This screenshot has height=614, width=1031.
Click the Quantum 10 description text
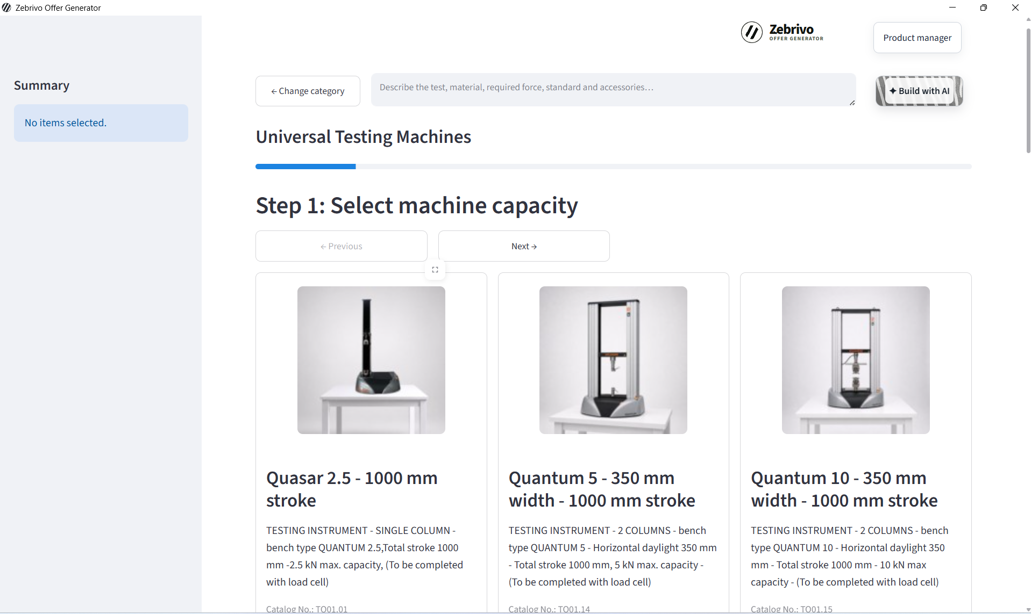[x=850, y=556]
